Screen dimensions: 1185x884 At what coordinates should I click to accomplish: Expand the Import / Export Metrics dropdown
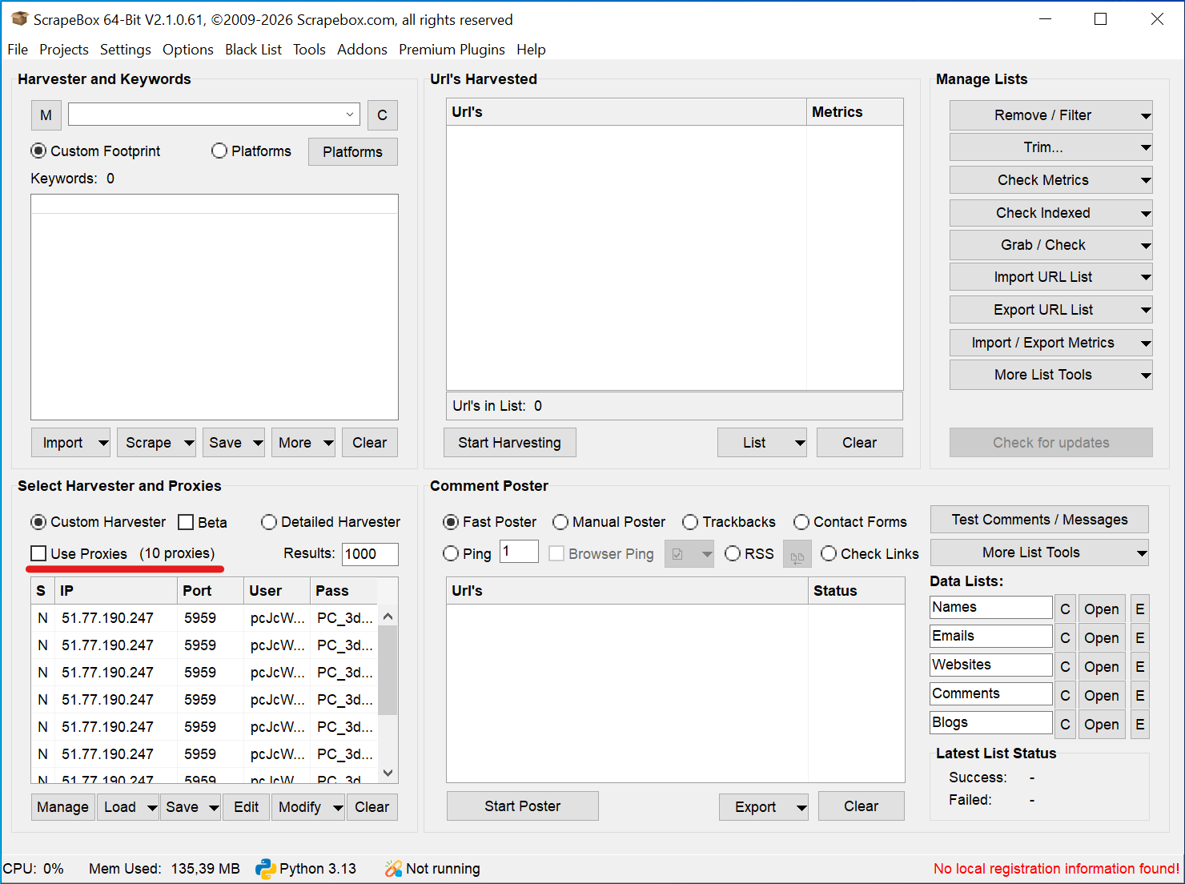click(x=1146, y=343)
